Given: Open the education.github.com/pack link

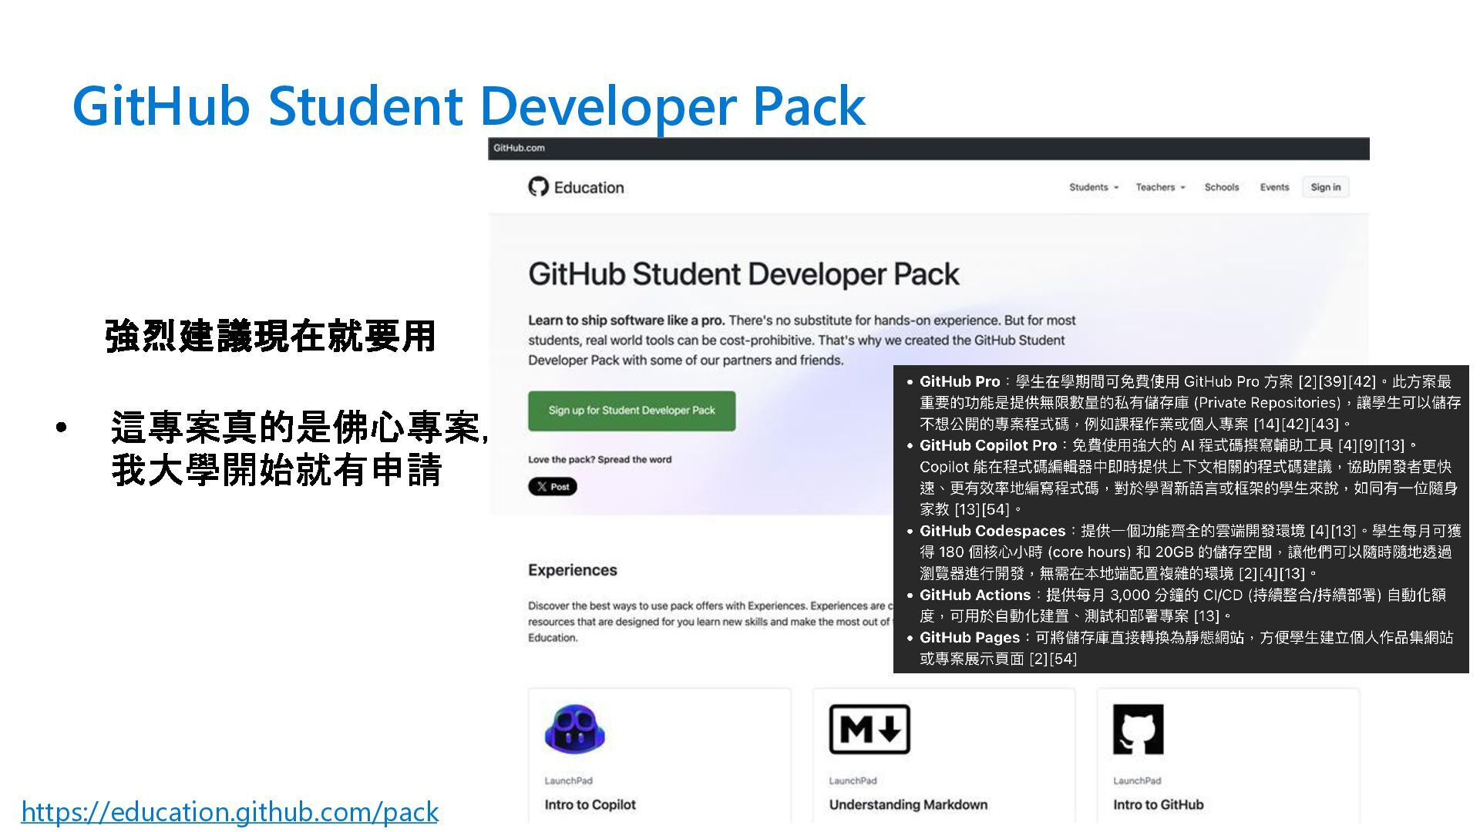Looking at the screenshot, I should point(230,812).
